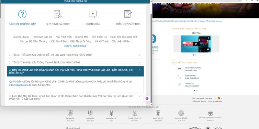Image resolution: width=259 pixels, height=129 pixels.
Task: Click the bmm testlabs logo in footer
Action: coord(217,128)
